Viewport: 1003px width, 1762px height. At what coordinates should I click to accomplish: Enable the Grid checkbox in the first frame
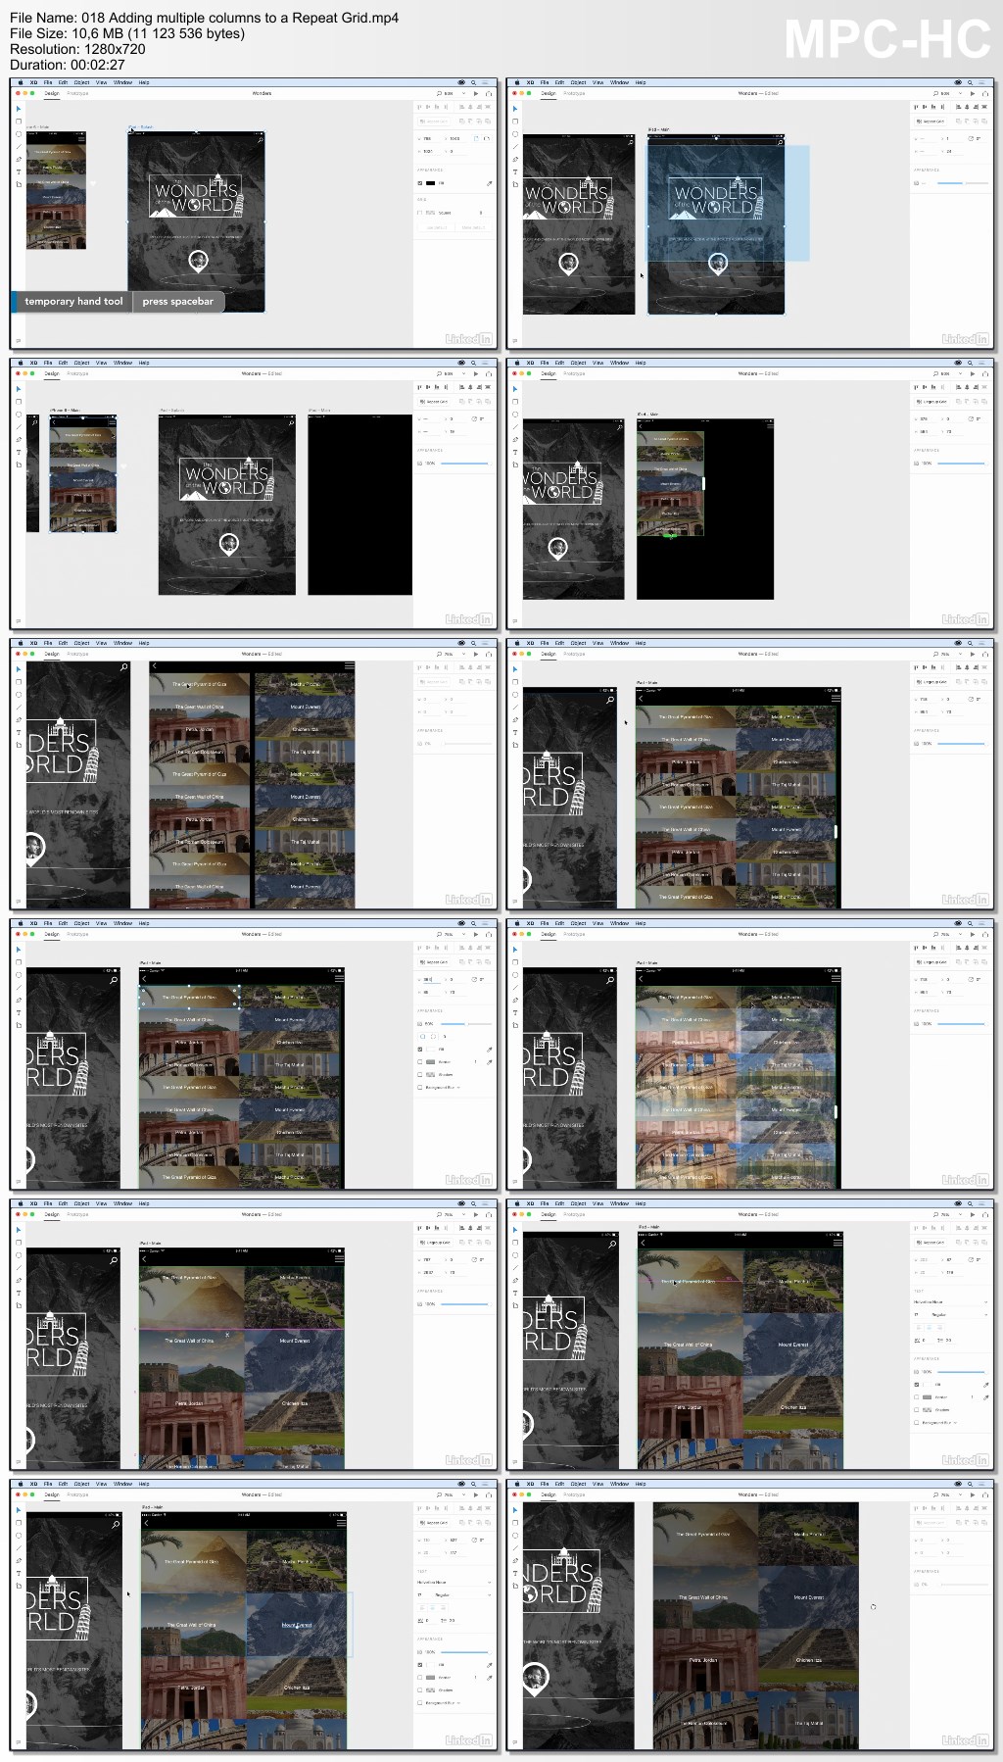tap(420, 213)
